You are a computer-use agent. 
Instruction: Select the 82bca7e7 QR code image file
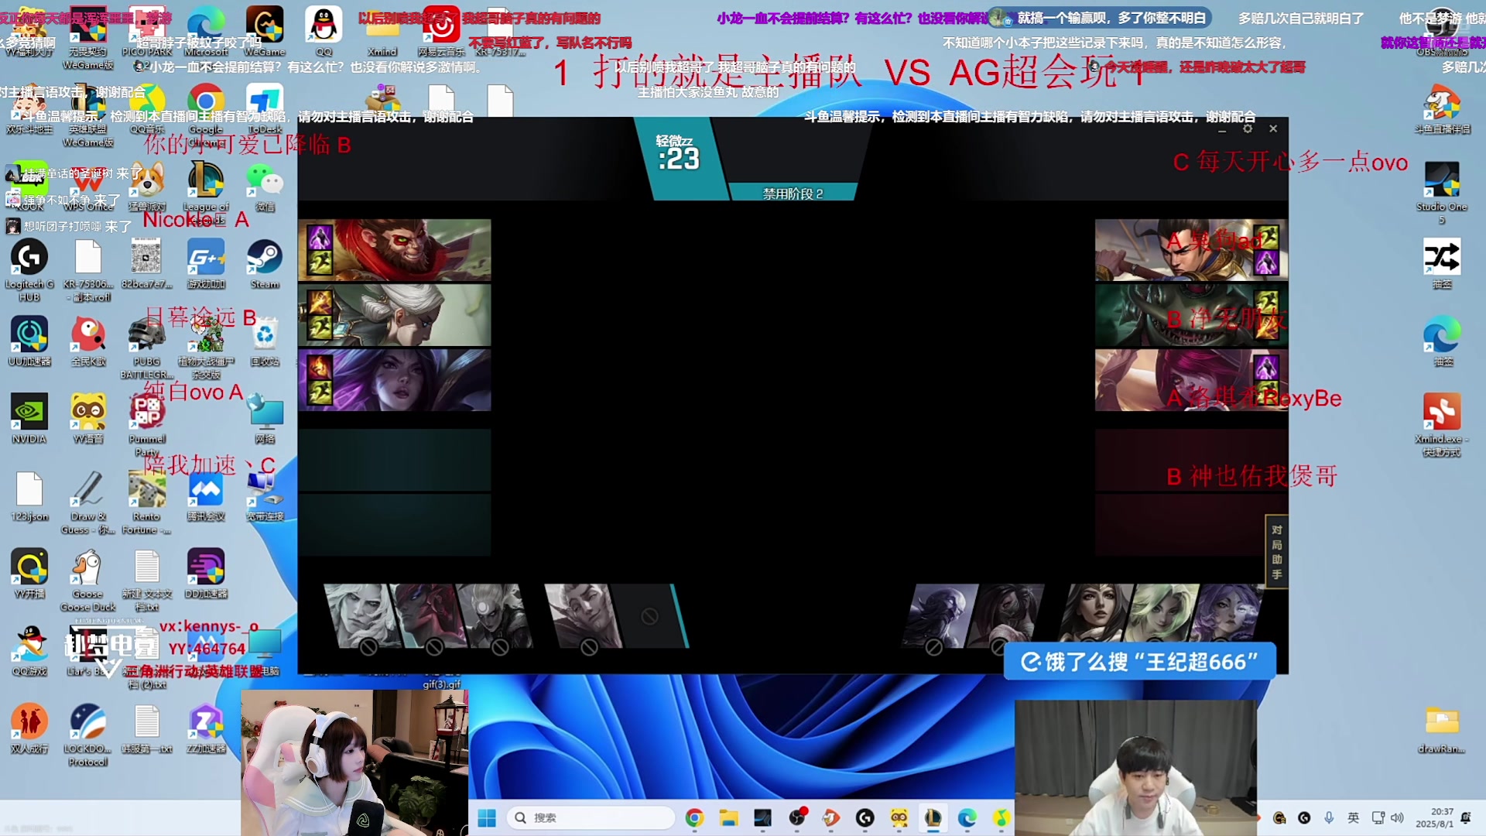coord(147,265)
